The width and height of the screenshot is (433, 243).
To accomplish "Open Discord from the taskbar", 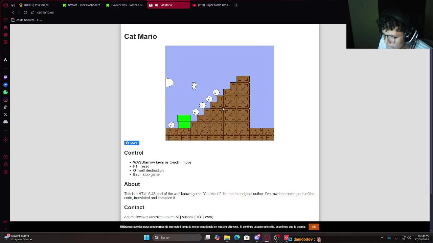I will coord(257,238).
